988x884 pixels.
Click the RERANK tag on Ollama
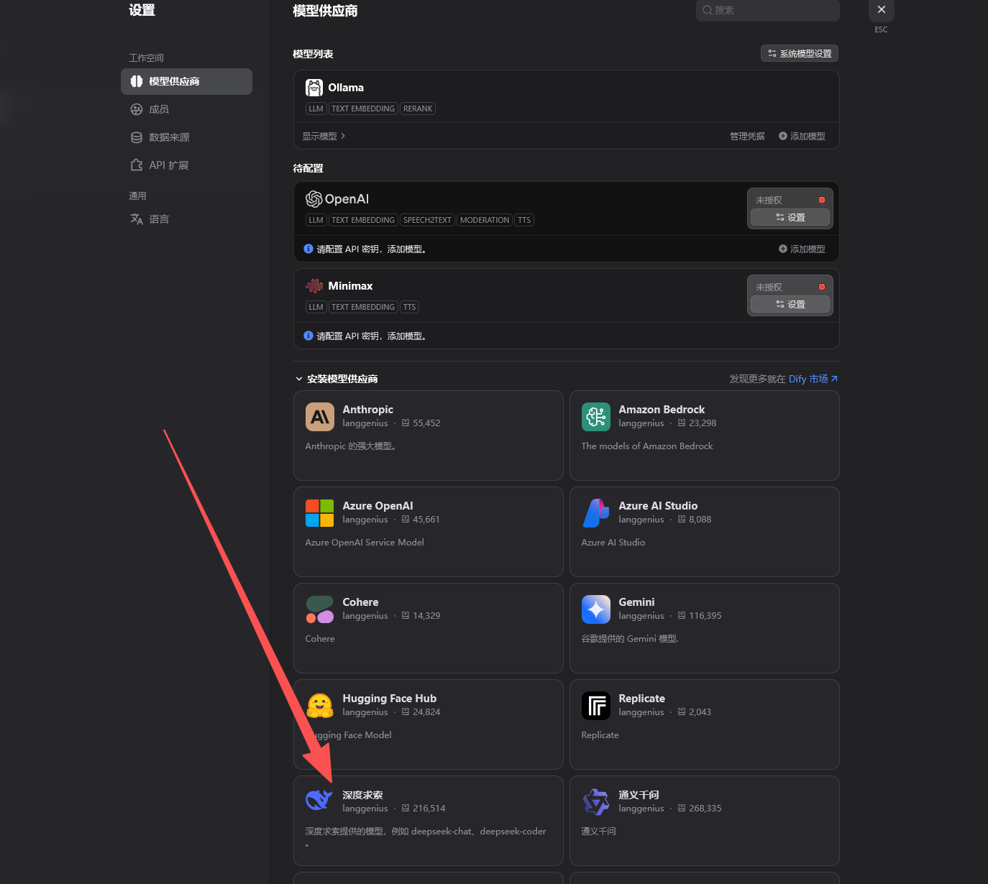[418, 109]
